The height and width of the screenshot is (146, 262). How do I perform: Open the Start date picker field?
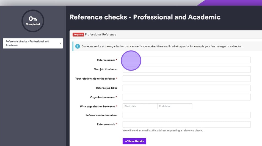140,106
